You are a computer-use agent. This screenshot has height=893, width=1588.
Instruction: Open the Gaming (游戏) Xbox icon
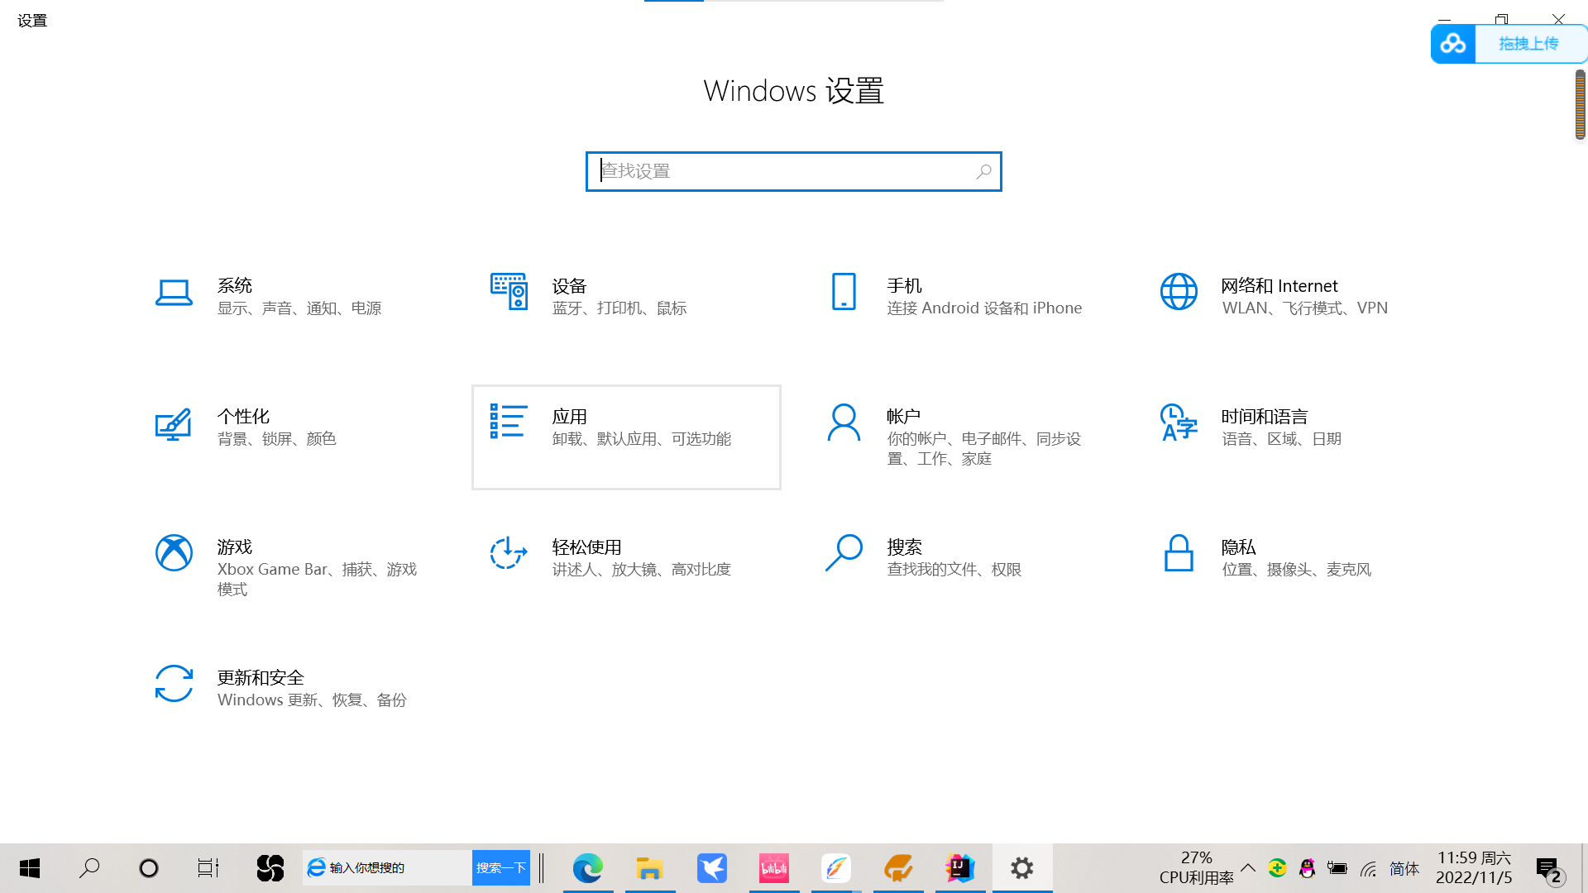pos(174,553)
